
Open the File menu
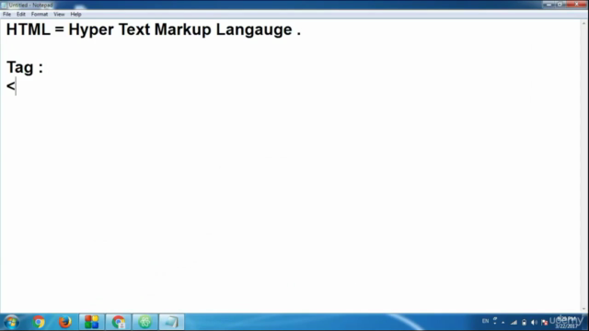click(6, 15)
